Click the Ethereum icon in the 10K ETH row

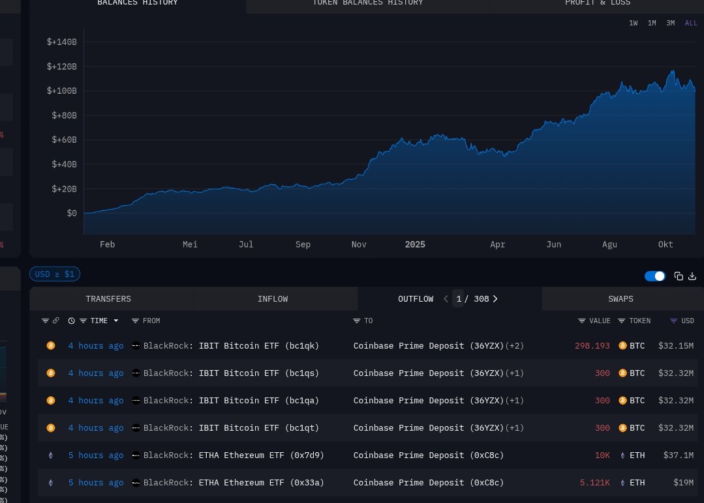tap(51, 455)
